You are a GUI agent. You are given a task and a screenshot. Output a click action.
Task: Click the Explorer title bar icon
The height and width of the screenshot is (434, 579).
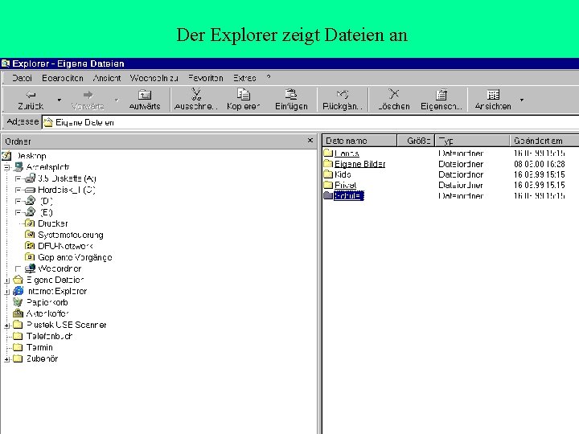[x=6, y=63]
